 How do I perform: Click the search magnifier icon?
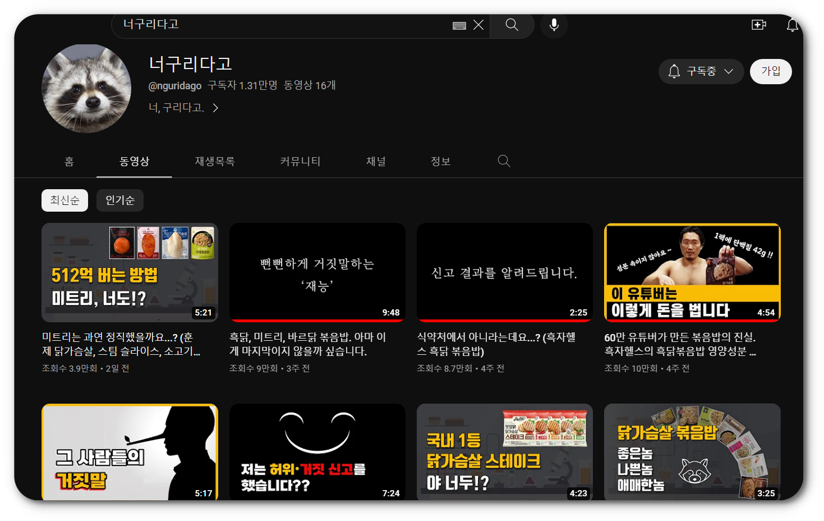coord(511,25)
